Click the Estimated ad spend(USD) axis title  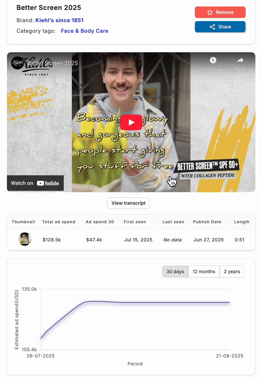coord(17,319)
